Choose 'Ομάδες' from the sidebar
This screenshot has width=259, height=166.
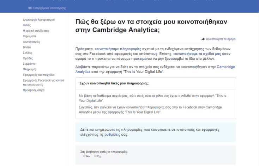28,58
